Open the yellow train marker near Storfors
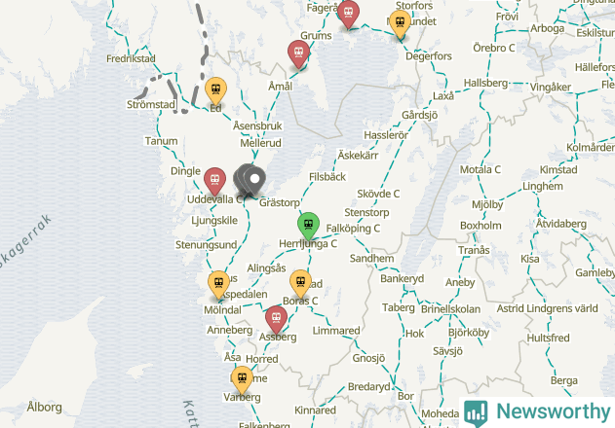The height and width of the screenshot is (428, 615). (x=400, y=24)
